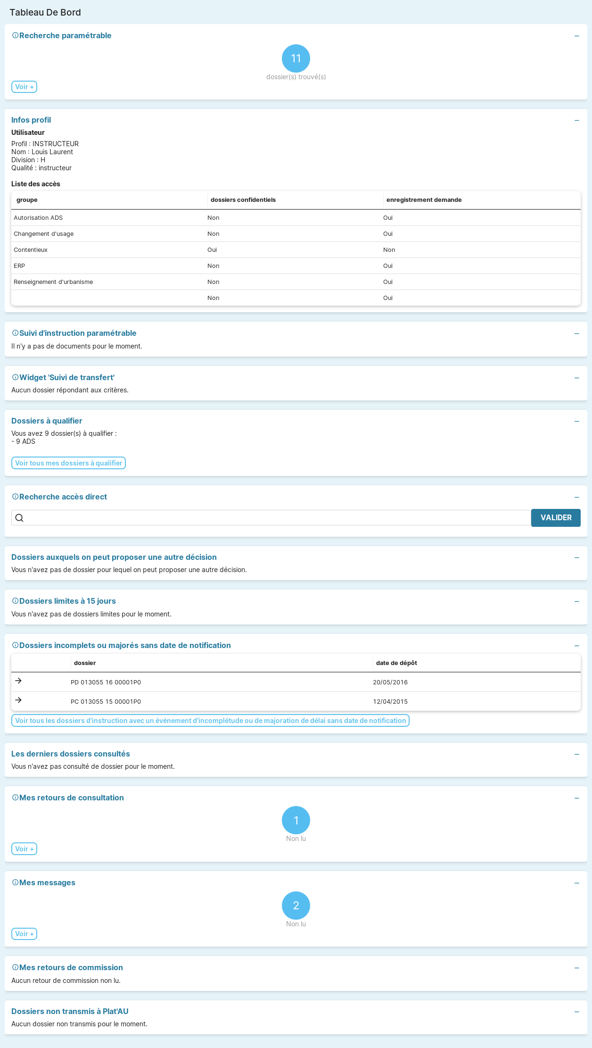Image resolution: width=592 pixels, height=1048 pixels.
Task: Click Voir + under Mes messages
Action: click(24, 934)
